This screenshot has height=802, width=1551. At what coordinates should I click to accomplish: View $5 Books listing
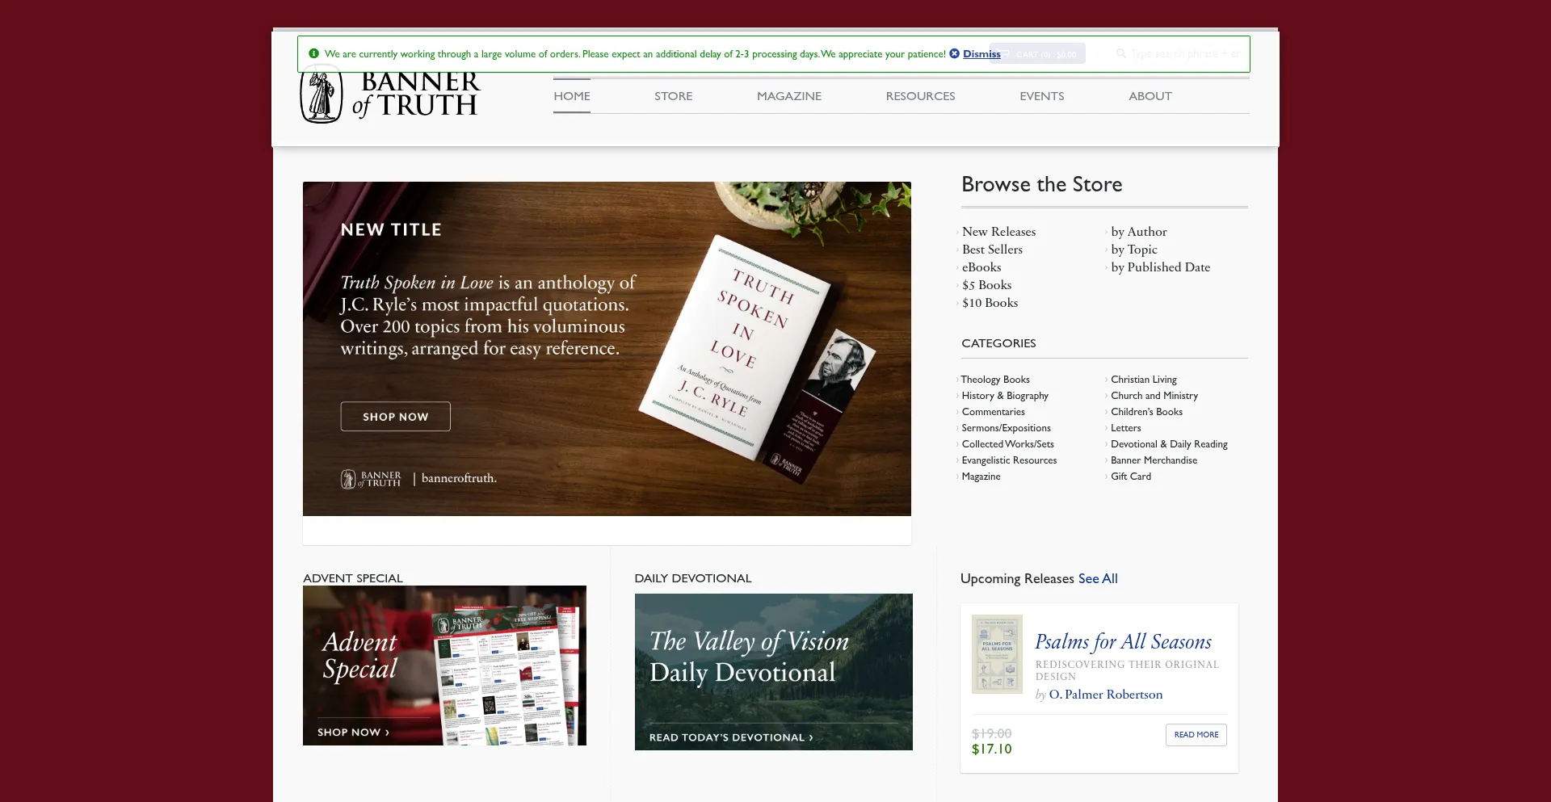tap(986, 285)
